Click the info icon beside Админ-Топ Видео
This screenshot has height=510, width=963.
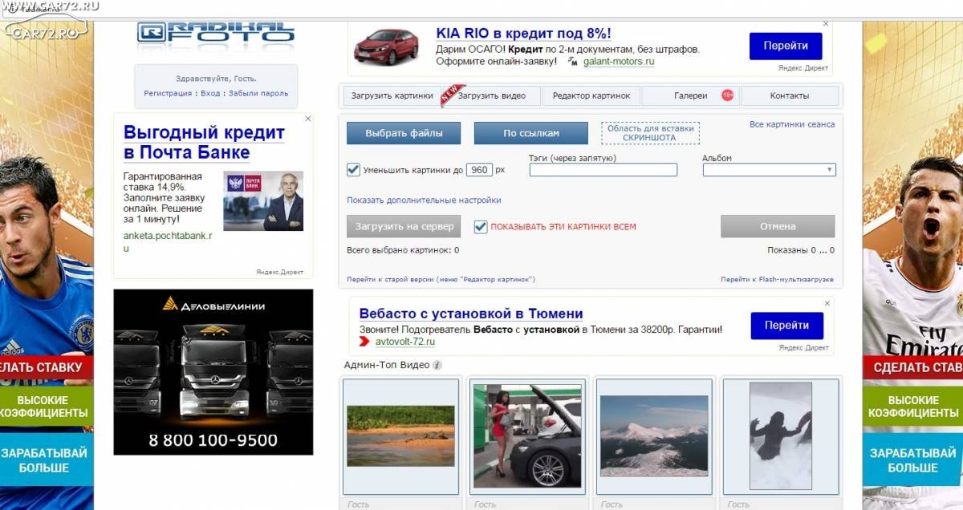tap(437, 365)
